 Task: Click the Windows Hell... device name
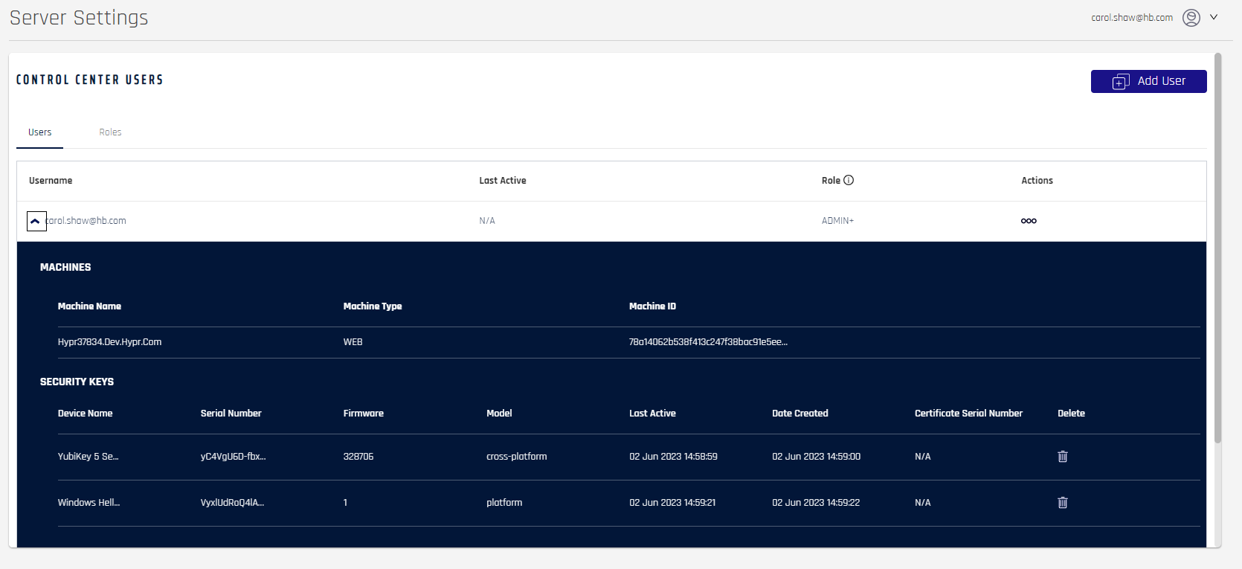click(x=89, y=503)
